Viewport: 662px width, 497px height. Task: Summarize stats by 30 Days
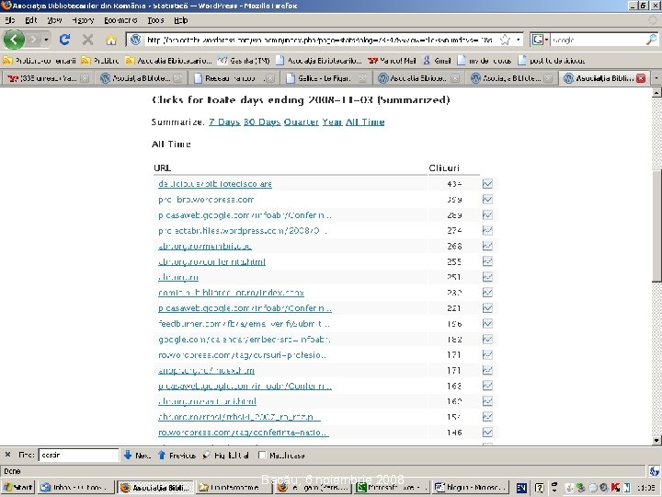click(262, 122)
